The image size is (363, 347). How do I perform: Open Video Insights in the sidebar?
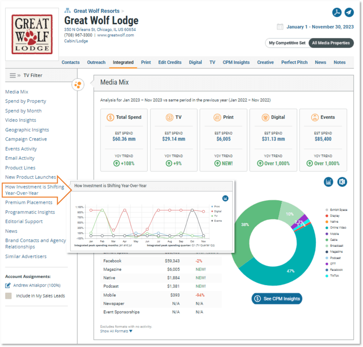point(21,120)
